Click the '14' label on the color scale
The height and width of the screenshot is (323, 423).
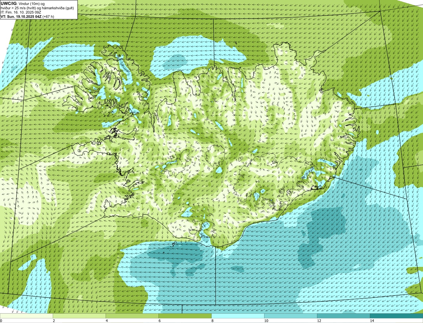[372, 321]
